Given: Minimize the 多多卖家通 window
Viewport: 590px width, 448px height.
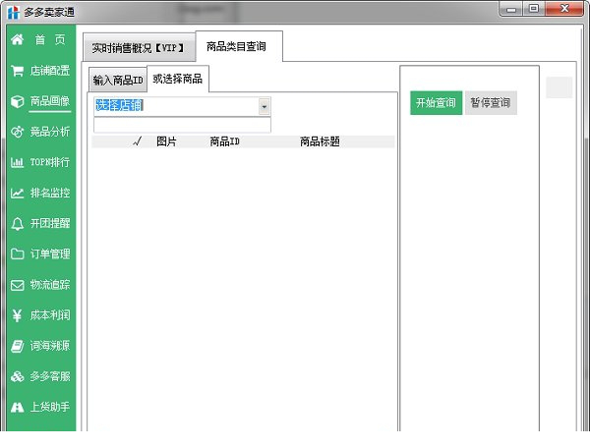Looking at the screenshot, I should point(511,9).
